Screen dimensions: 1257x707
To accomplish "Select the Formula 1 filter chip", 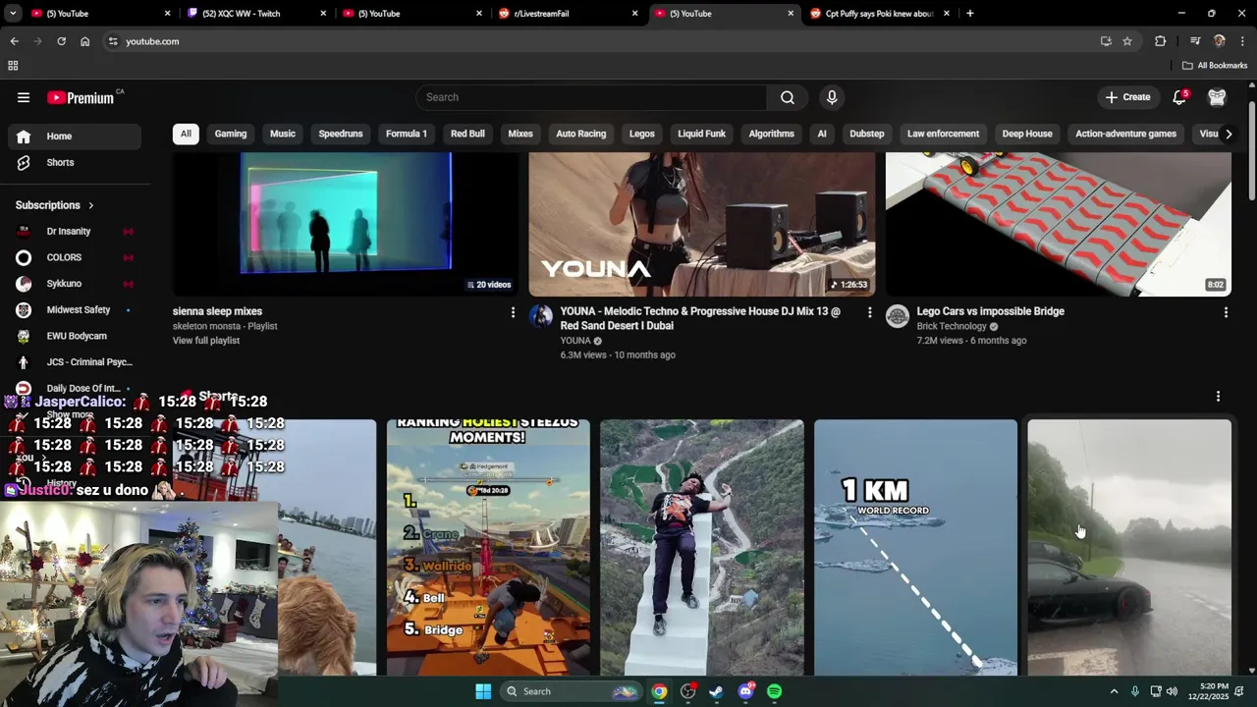I will point(407,134).
